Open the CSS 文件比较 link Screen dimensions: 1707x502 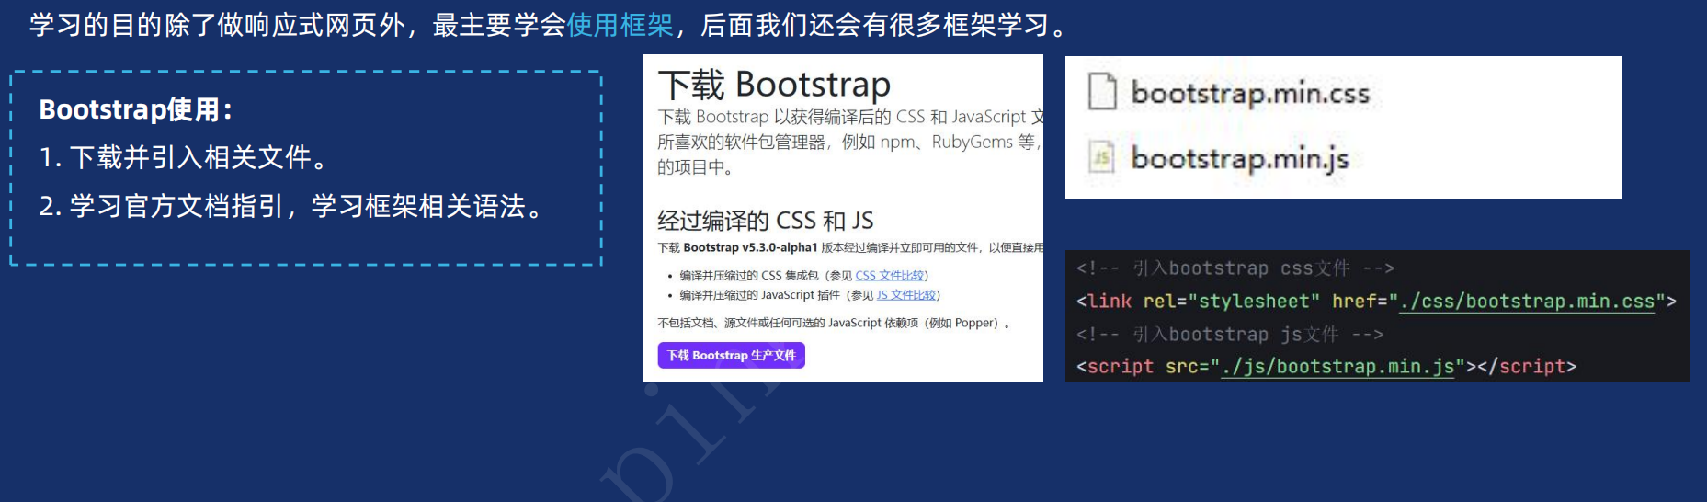click(890, 275)
